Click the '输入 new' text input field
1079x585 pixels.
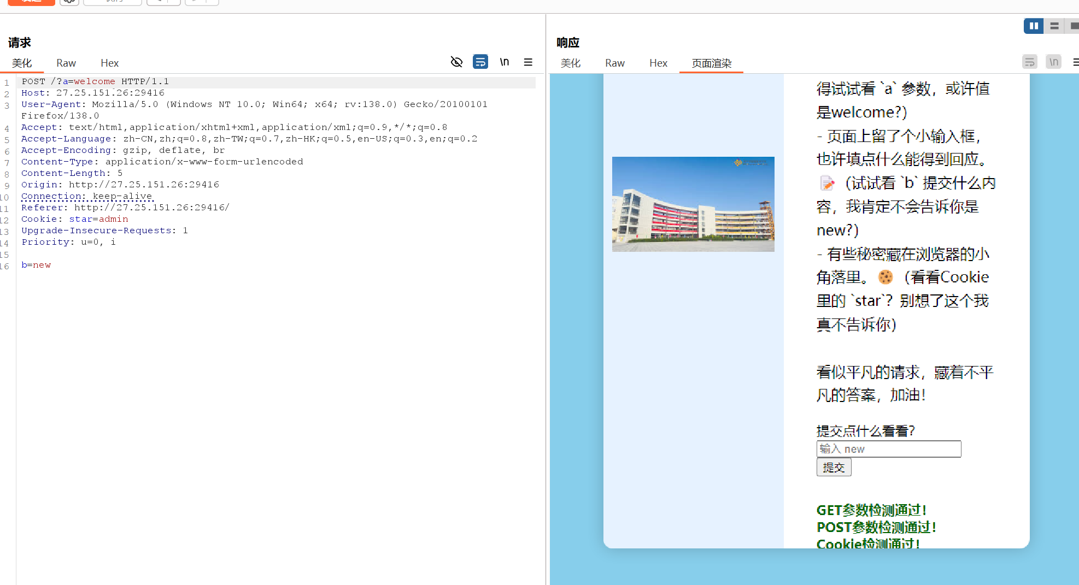[x=888, y=449]
